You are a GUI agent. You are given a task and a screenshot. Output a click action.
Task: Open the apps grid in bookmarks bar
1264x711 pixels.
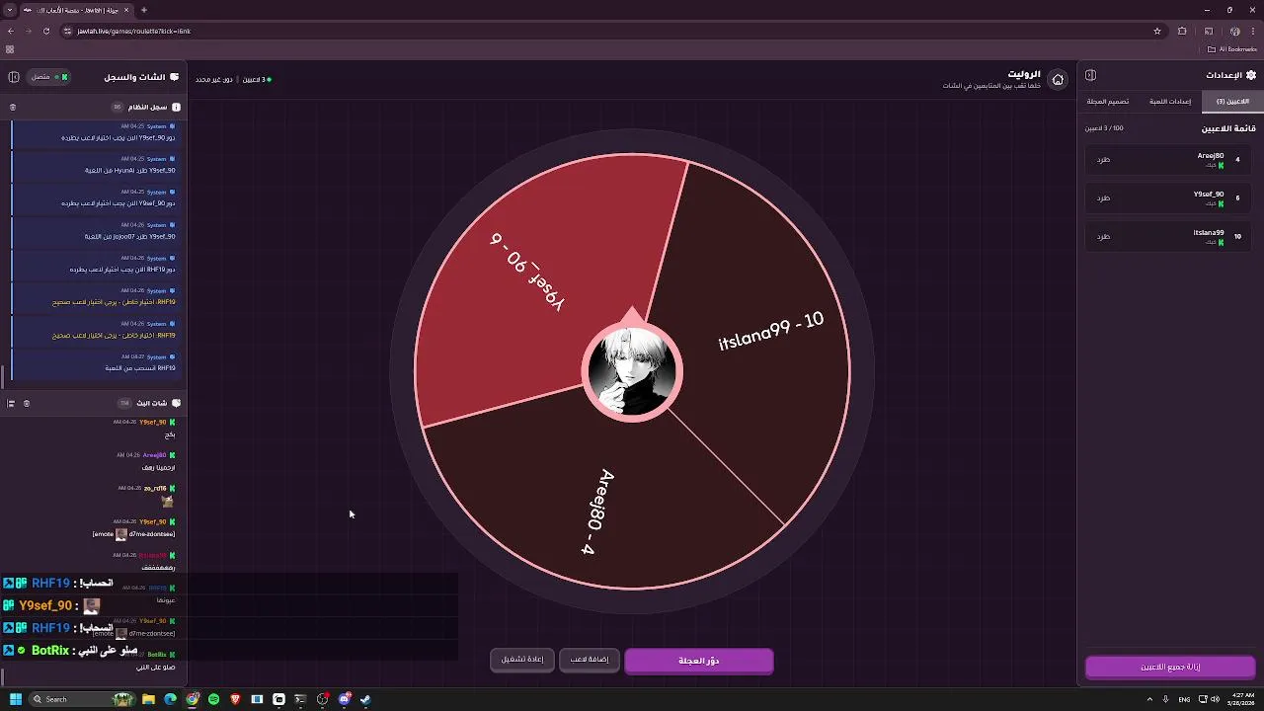tap(10, 49)
